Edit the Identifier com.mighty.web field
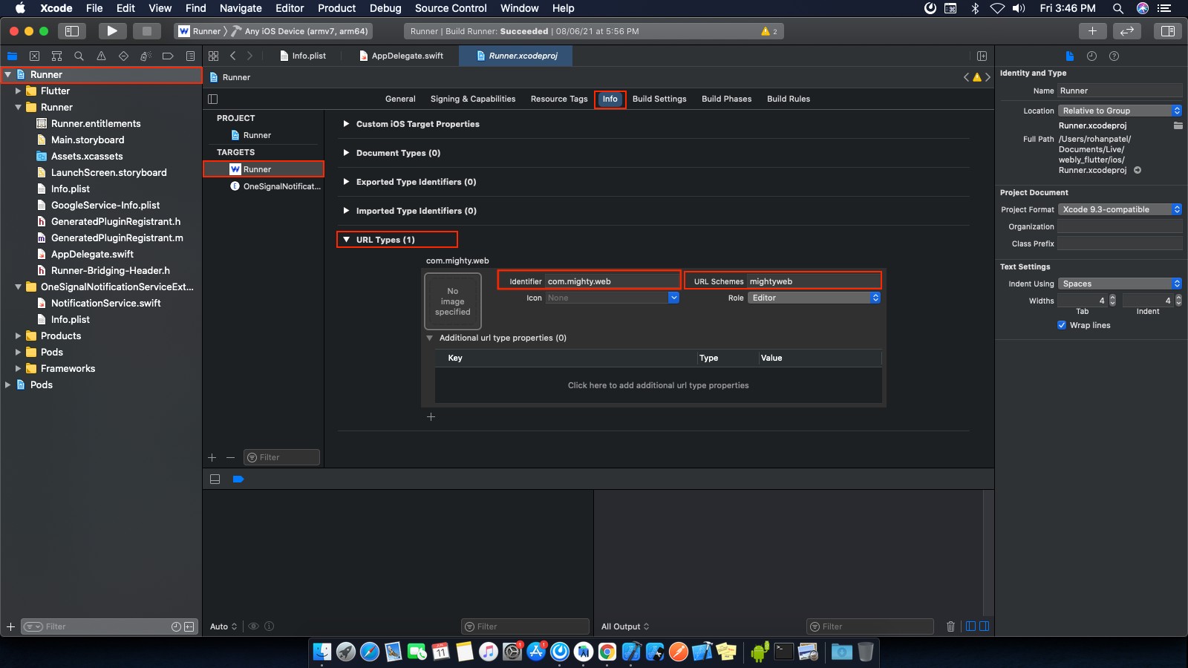Viewport: 1188px width, 668px height. click(x=613, y=281)
